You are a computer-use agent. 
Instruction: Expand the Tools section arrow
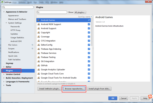(4, 85)
